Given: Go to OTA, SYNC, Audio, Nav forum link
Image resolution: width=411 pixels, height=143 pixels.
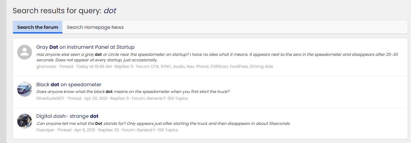Looking at the screenshot, I should (212, 67).
